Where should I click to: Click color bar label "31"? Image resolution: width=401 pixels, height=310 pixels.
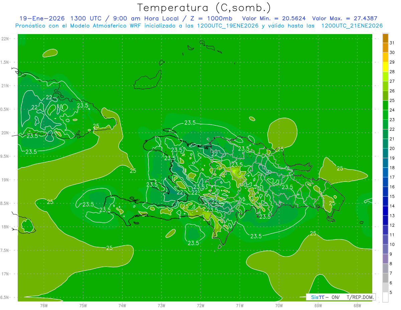[392, 43]
